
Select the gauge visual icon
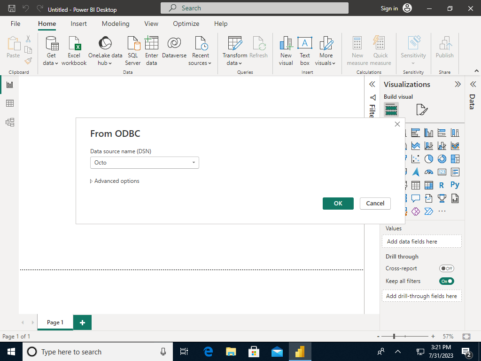429,172
